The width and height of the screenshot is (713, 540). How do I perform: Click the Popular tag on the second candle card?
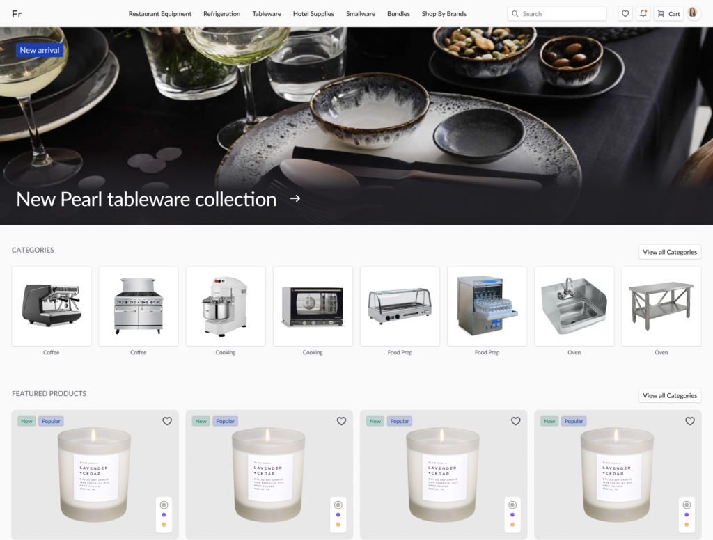coord(225,422)
